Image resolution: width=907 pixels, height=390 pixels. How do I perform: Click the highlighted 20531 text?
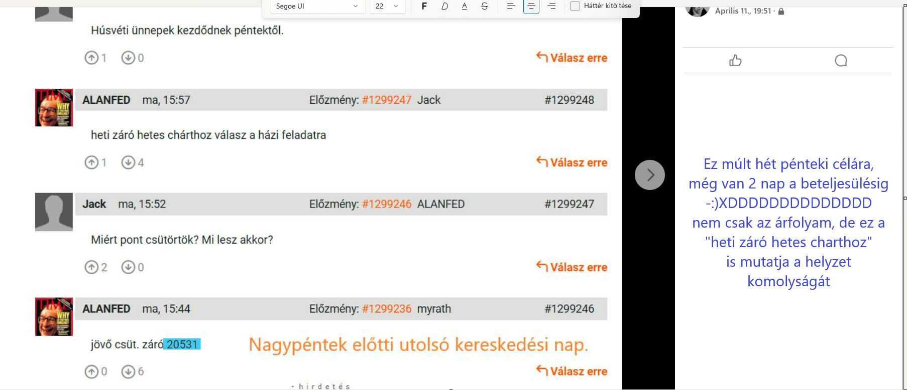(x=182, y=344)
